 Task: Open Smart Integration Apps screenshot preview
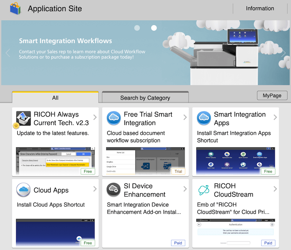(x=235, y=161)
